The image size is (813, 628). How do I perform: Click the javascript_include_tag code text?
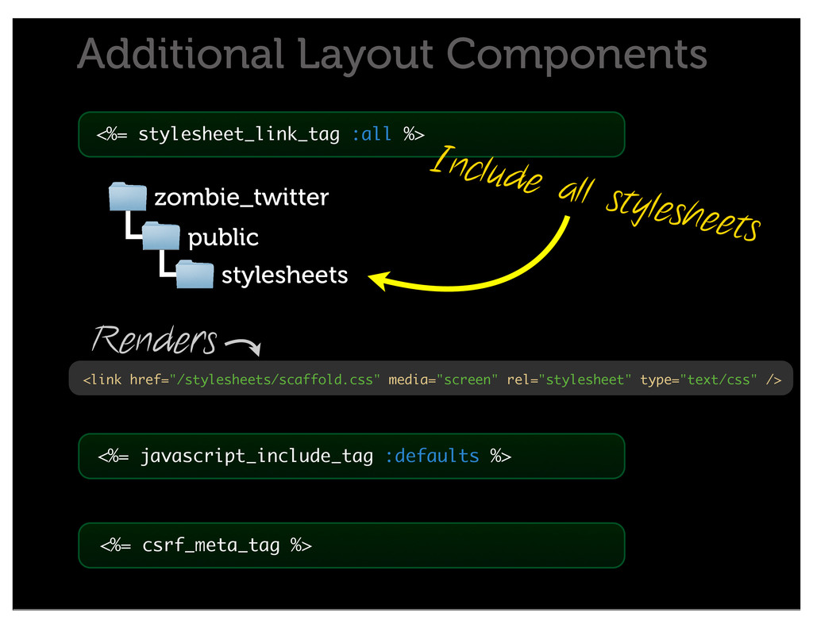point(256,457)
